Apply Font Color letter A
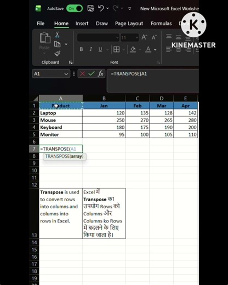228x285 pixels. click(x=148, y=49)
